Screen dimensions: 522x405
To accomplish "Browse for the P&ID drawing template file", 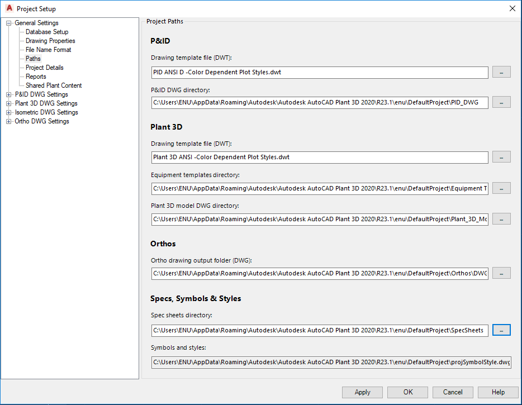I will (501, 72).
